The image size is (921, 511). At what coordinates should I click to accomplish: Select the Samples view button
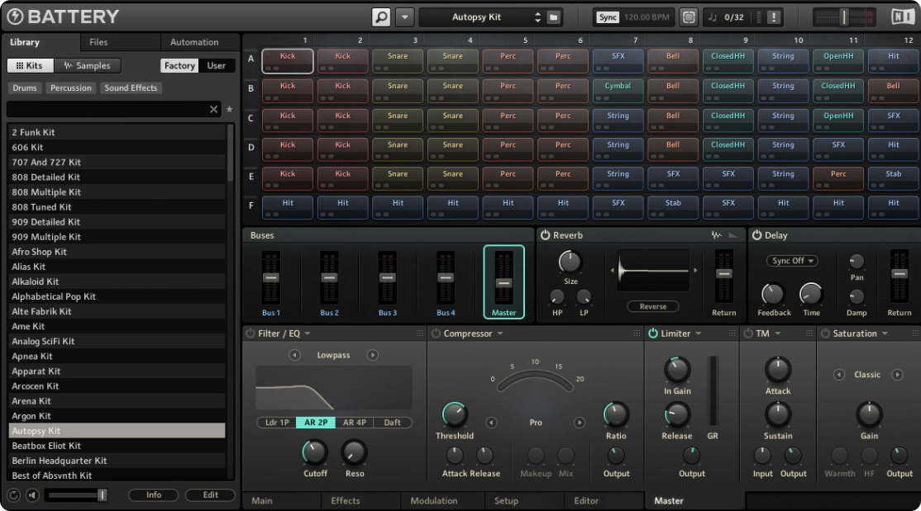point(88,66)
